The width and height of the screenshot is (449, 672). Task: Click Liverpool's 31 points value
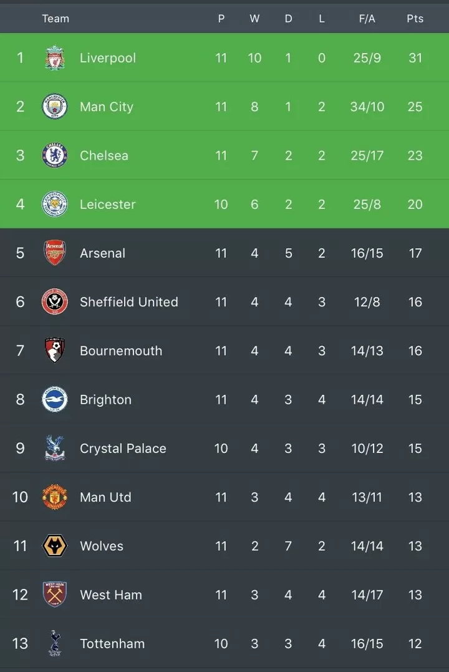(415, 58)
